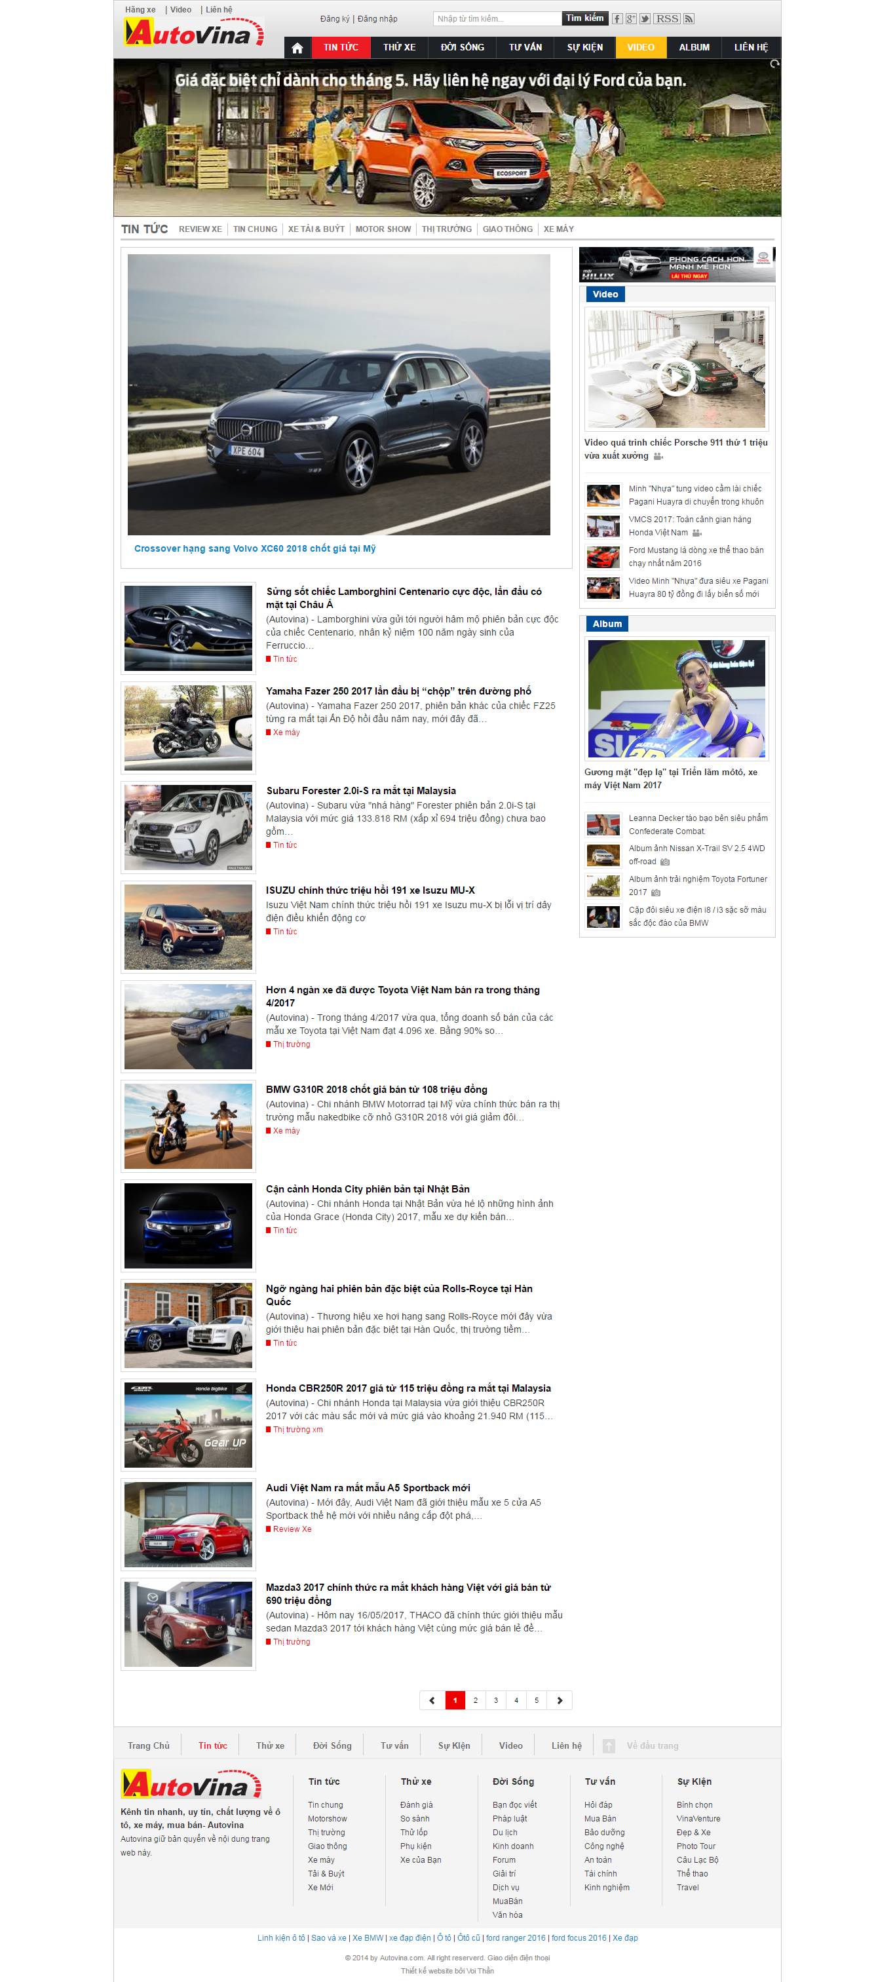This screenshot has width=895, height=1982.
Task: Open the Nissan X-Trail album link
Action: point(696,855)
